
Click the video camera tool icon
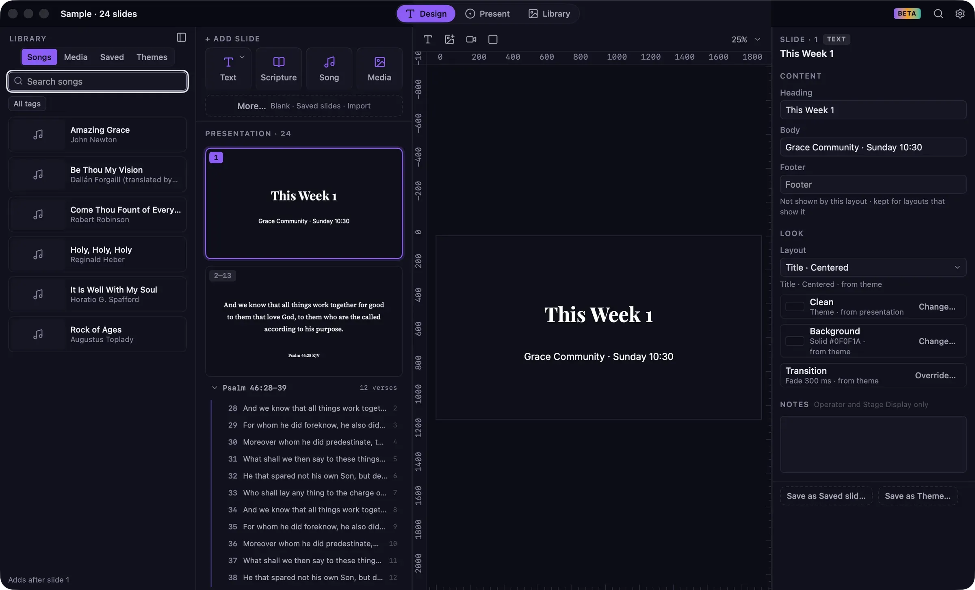tap(471, 39)
